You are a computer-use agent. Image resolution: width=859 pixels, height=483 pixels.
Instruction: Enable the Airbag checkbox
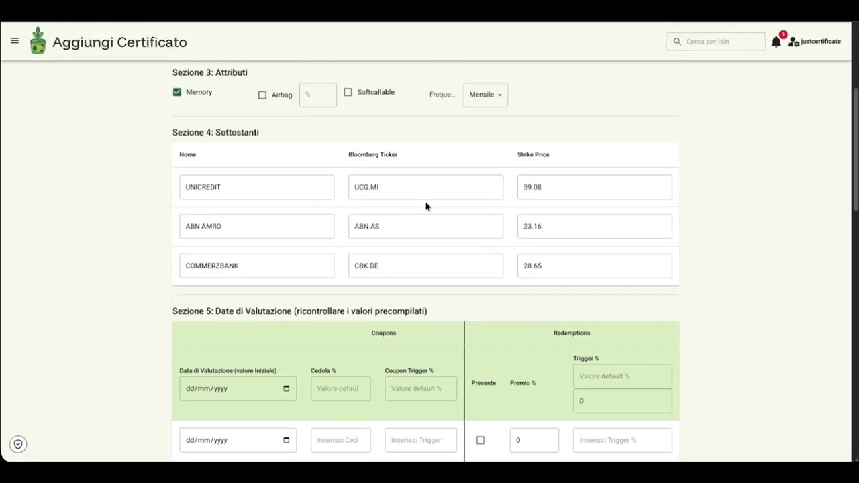pyautogui.click(x=262, y=95)
